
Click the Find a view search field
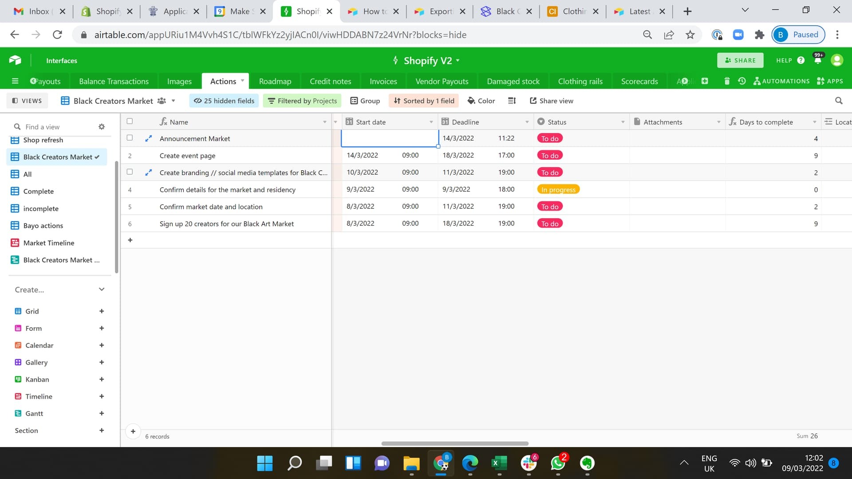pos(53,127)
